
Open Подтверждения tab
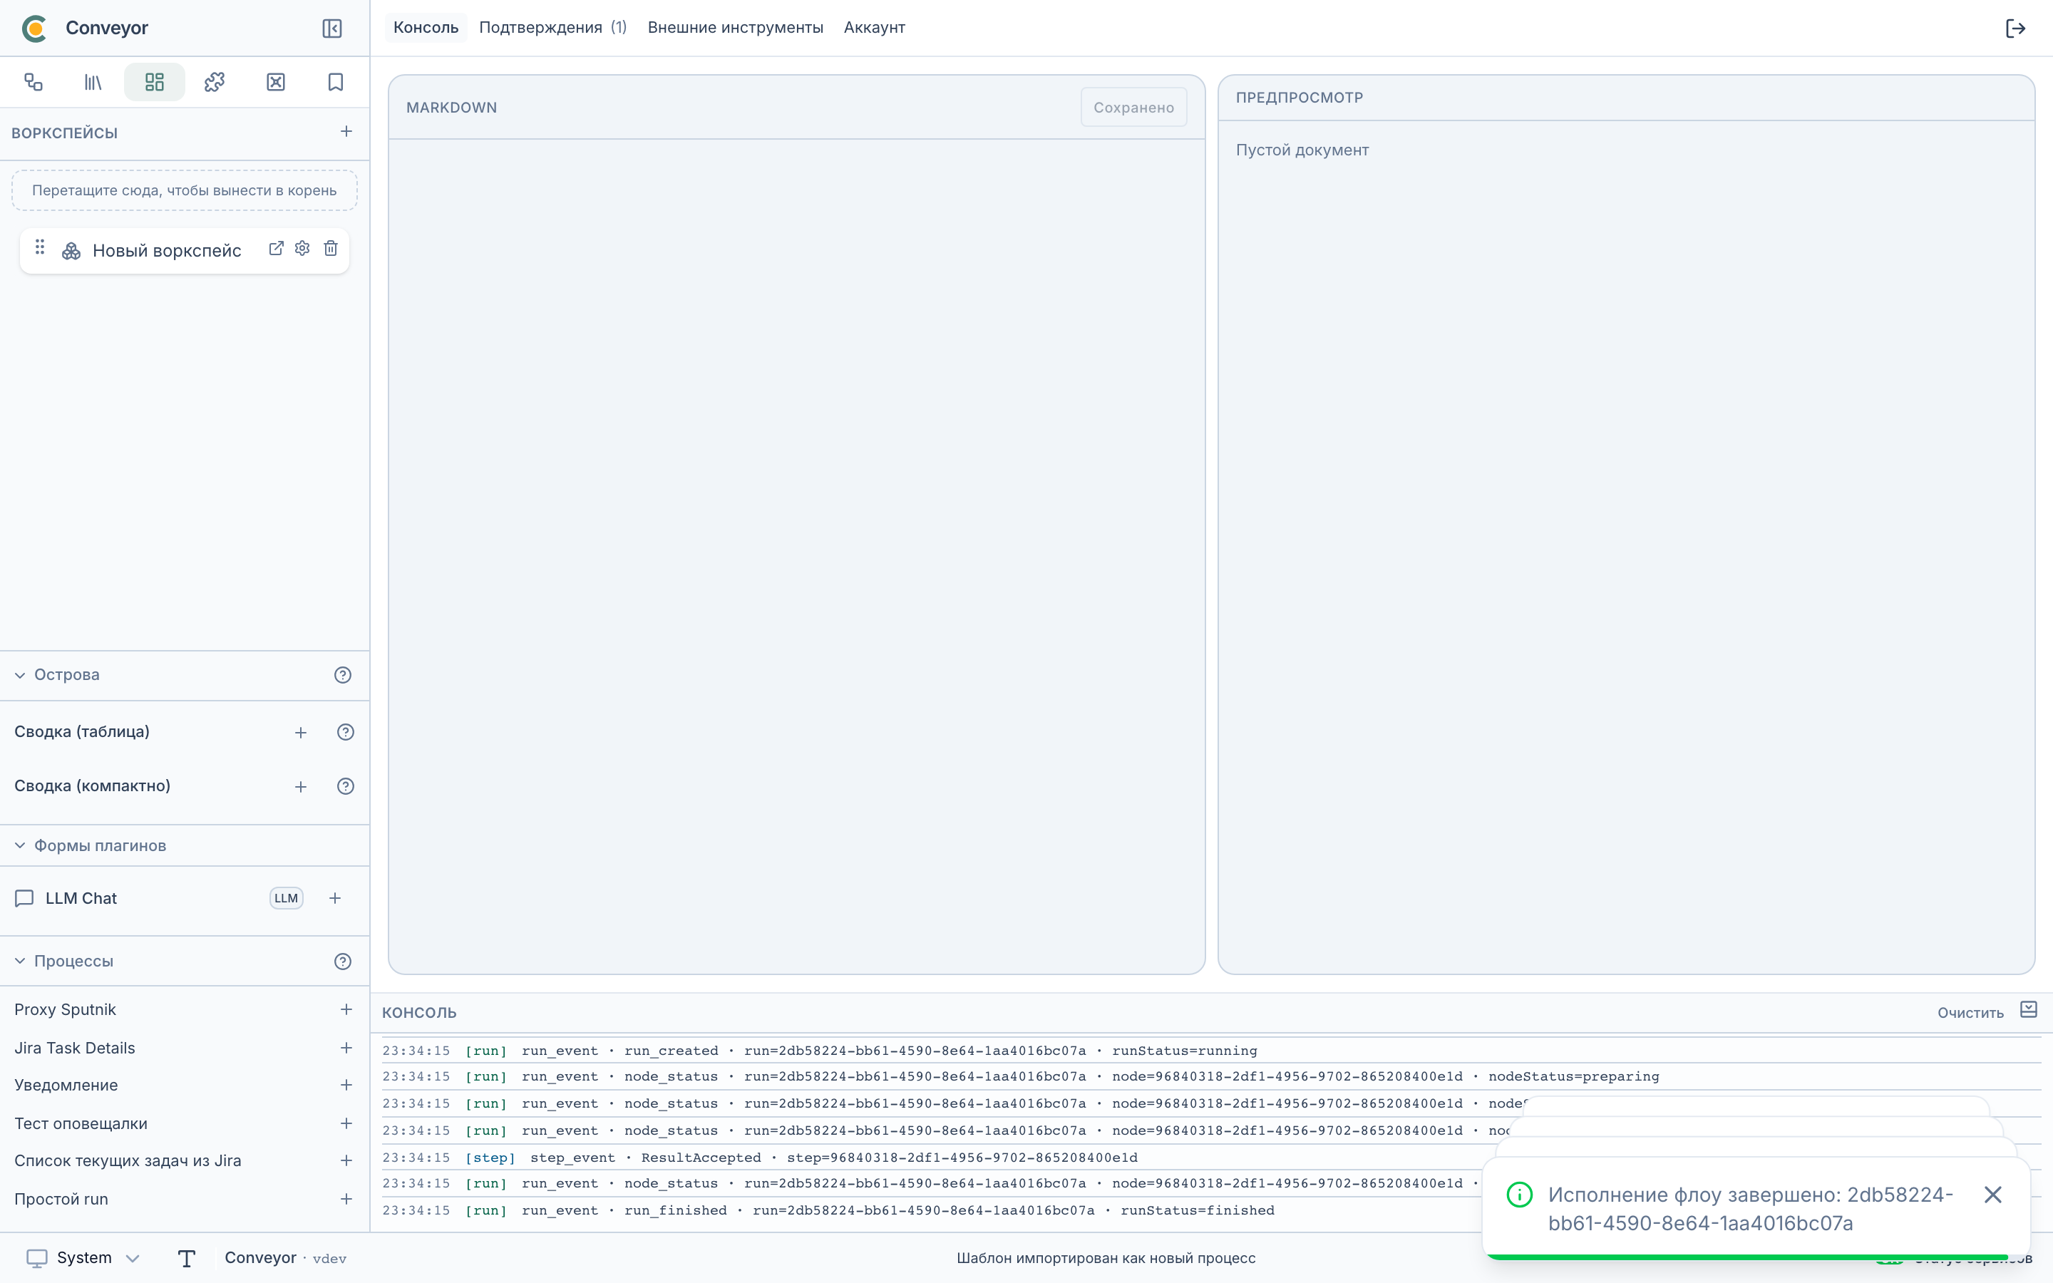pyautogui.click(x=553, y=27)
